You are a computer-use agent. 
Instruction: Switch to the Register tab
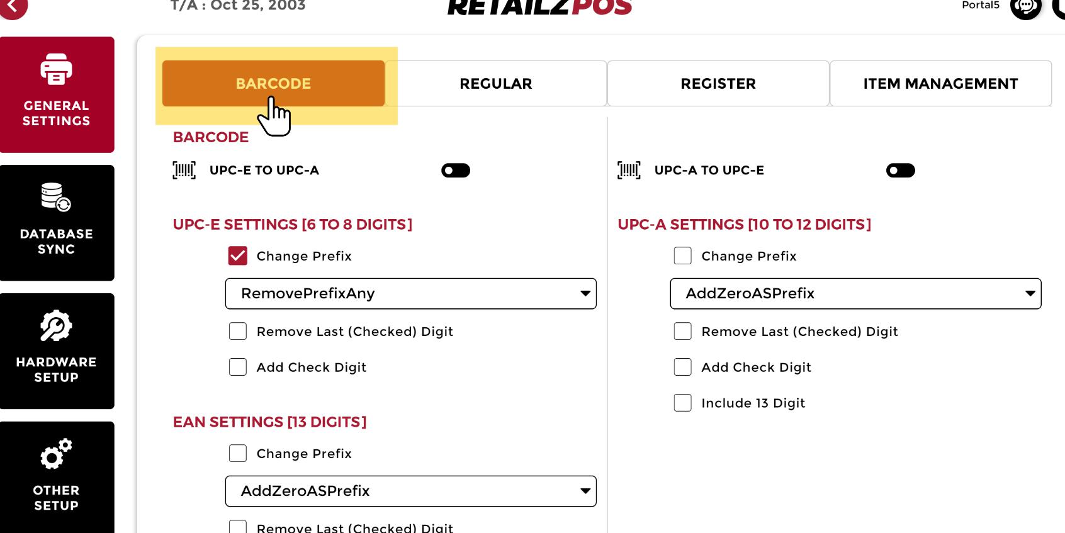pyautogui.click(x=718, y=84)
